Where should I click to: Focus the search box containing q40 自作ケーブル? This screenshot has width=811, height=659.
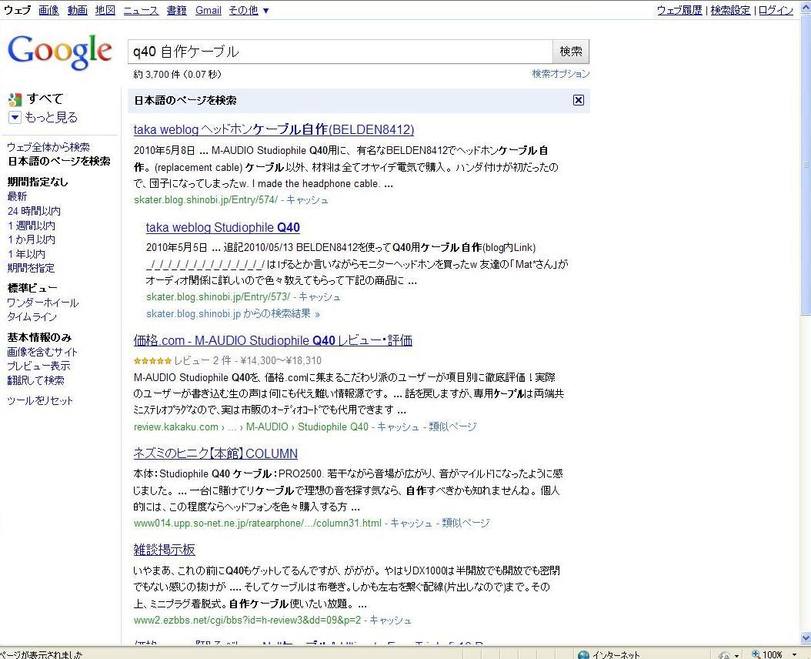[340, 52]
